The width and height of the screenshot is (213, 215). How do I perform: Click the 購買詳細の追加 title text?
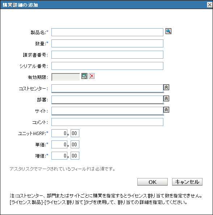point(20,5)
